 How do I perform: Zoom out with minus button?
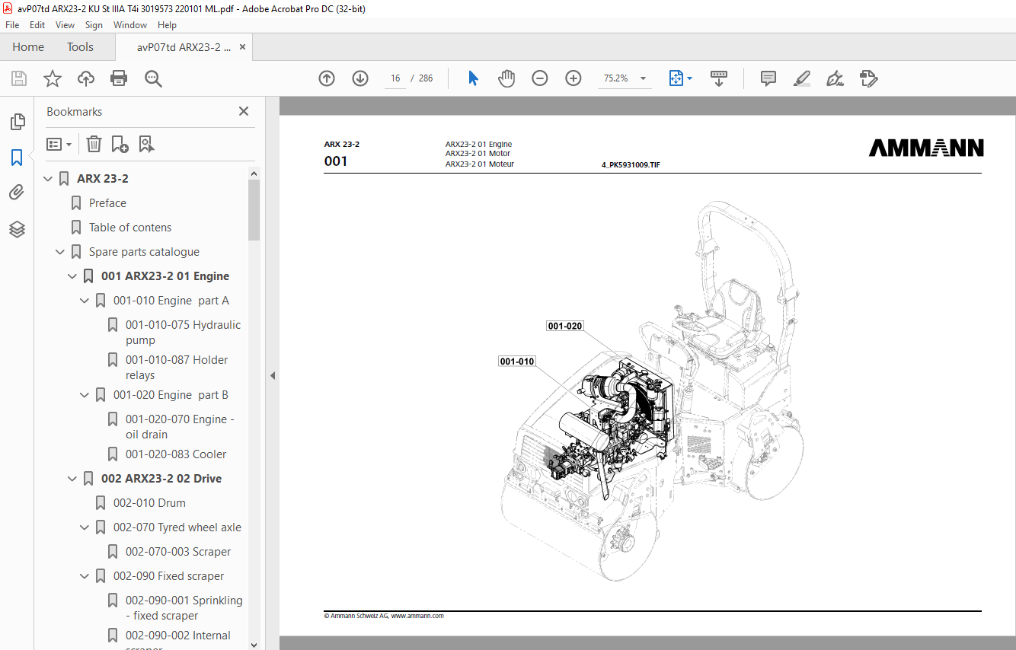pyautogui.click(x=540, y=78)
